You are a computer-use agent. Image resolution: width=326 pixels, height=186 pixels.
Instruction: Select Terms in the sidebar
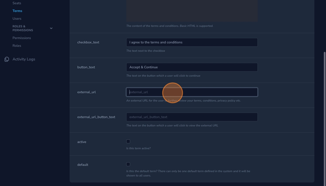tap(17, 11)
